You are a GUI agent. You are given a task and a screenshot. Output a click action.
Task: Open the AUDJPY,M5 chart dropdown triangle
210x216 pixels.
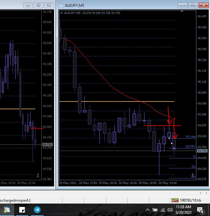point(62,13)
